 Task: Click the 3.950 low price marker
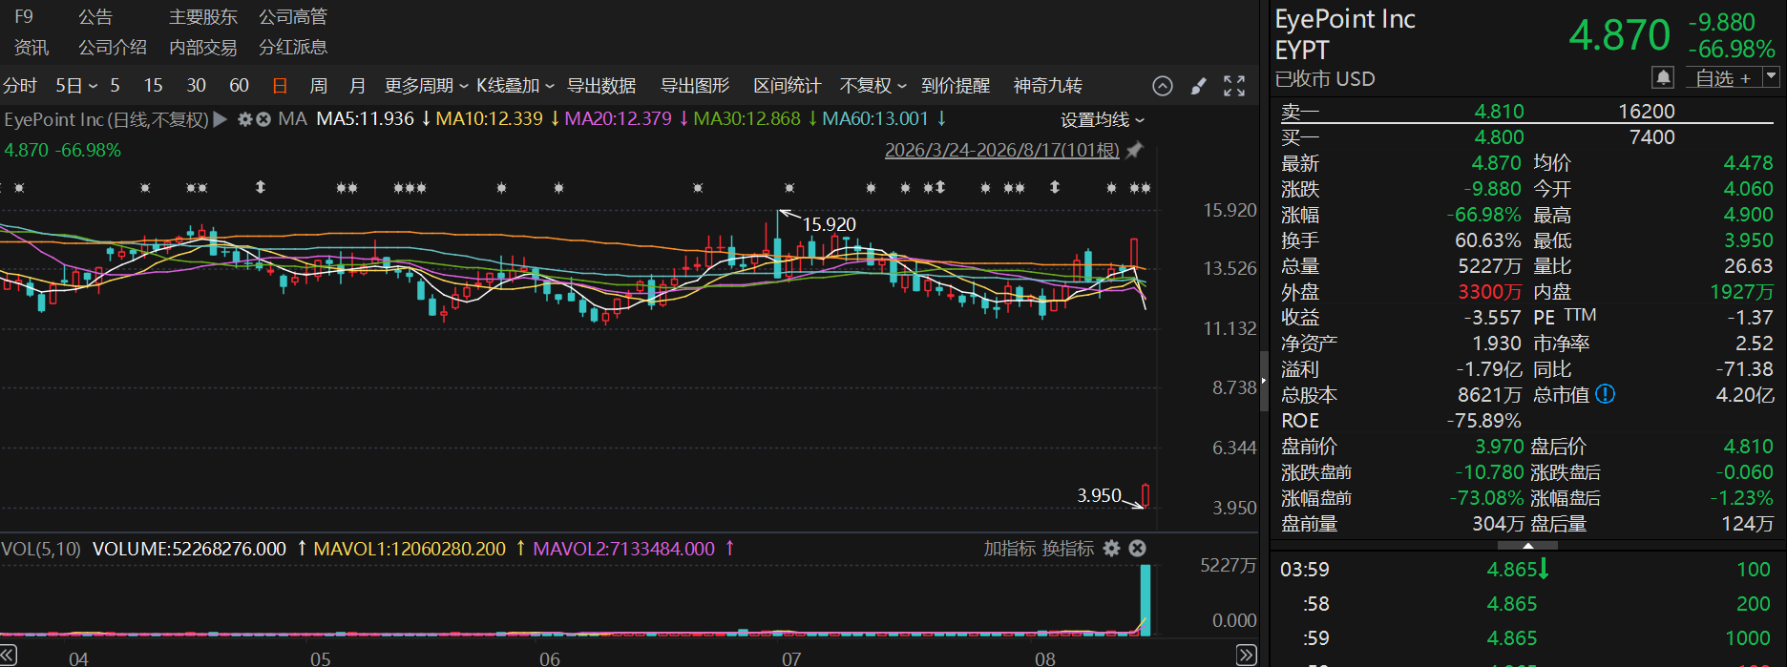1099,495
